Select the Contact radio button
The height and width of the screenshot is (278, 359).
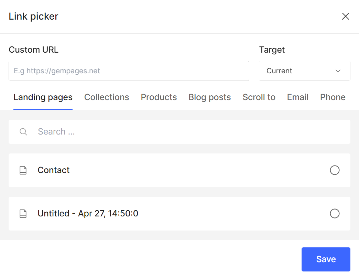click(x=335, y=170)
